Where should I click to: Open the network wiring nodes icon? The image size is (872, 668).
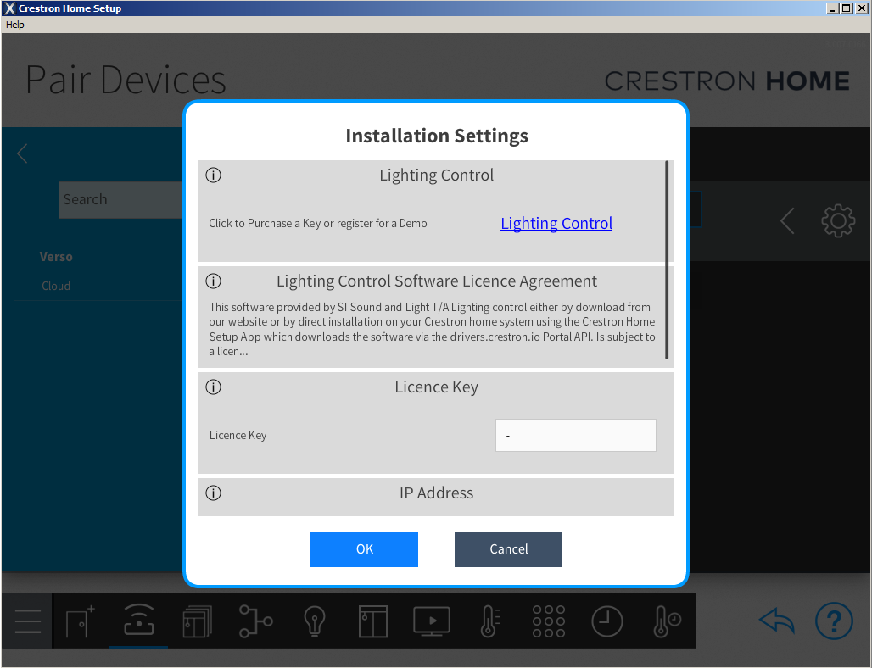pyautogui.click(x=255, y=621)
